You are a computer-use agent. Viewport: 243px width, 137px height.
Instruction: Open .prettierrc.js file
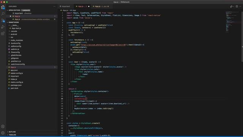click(x=16, y=61)
